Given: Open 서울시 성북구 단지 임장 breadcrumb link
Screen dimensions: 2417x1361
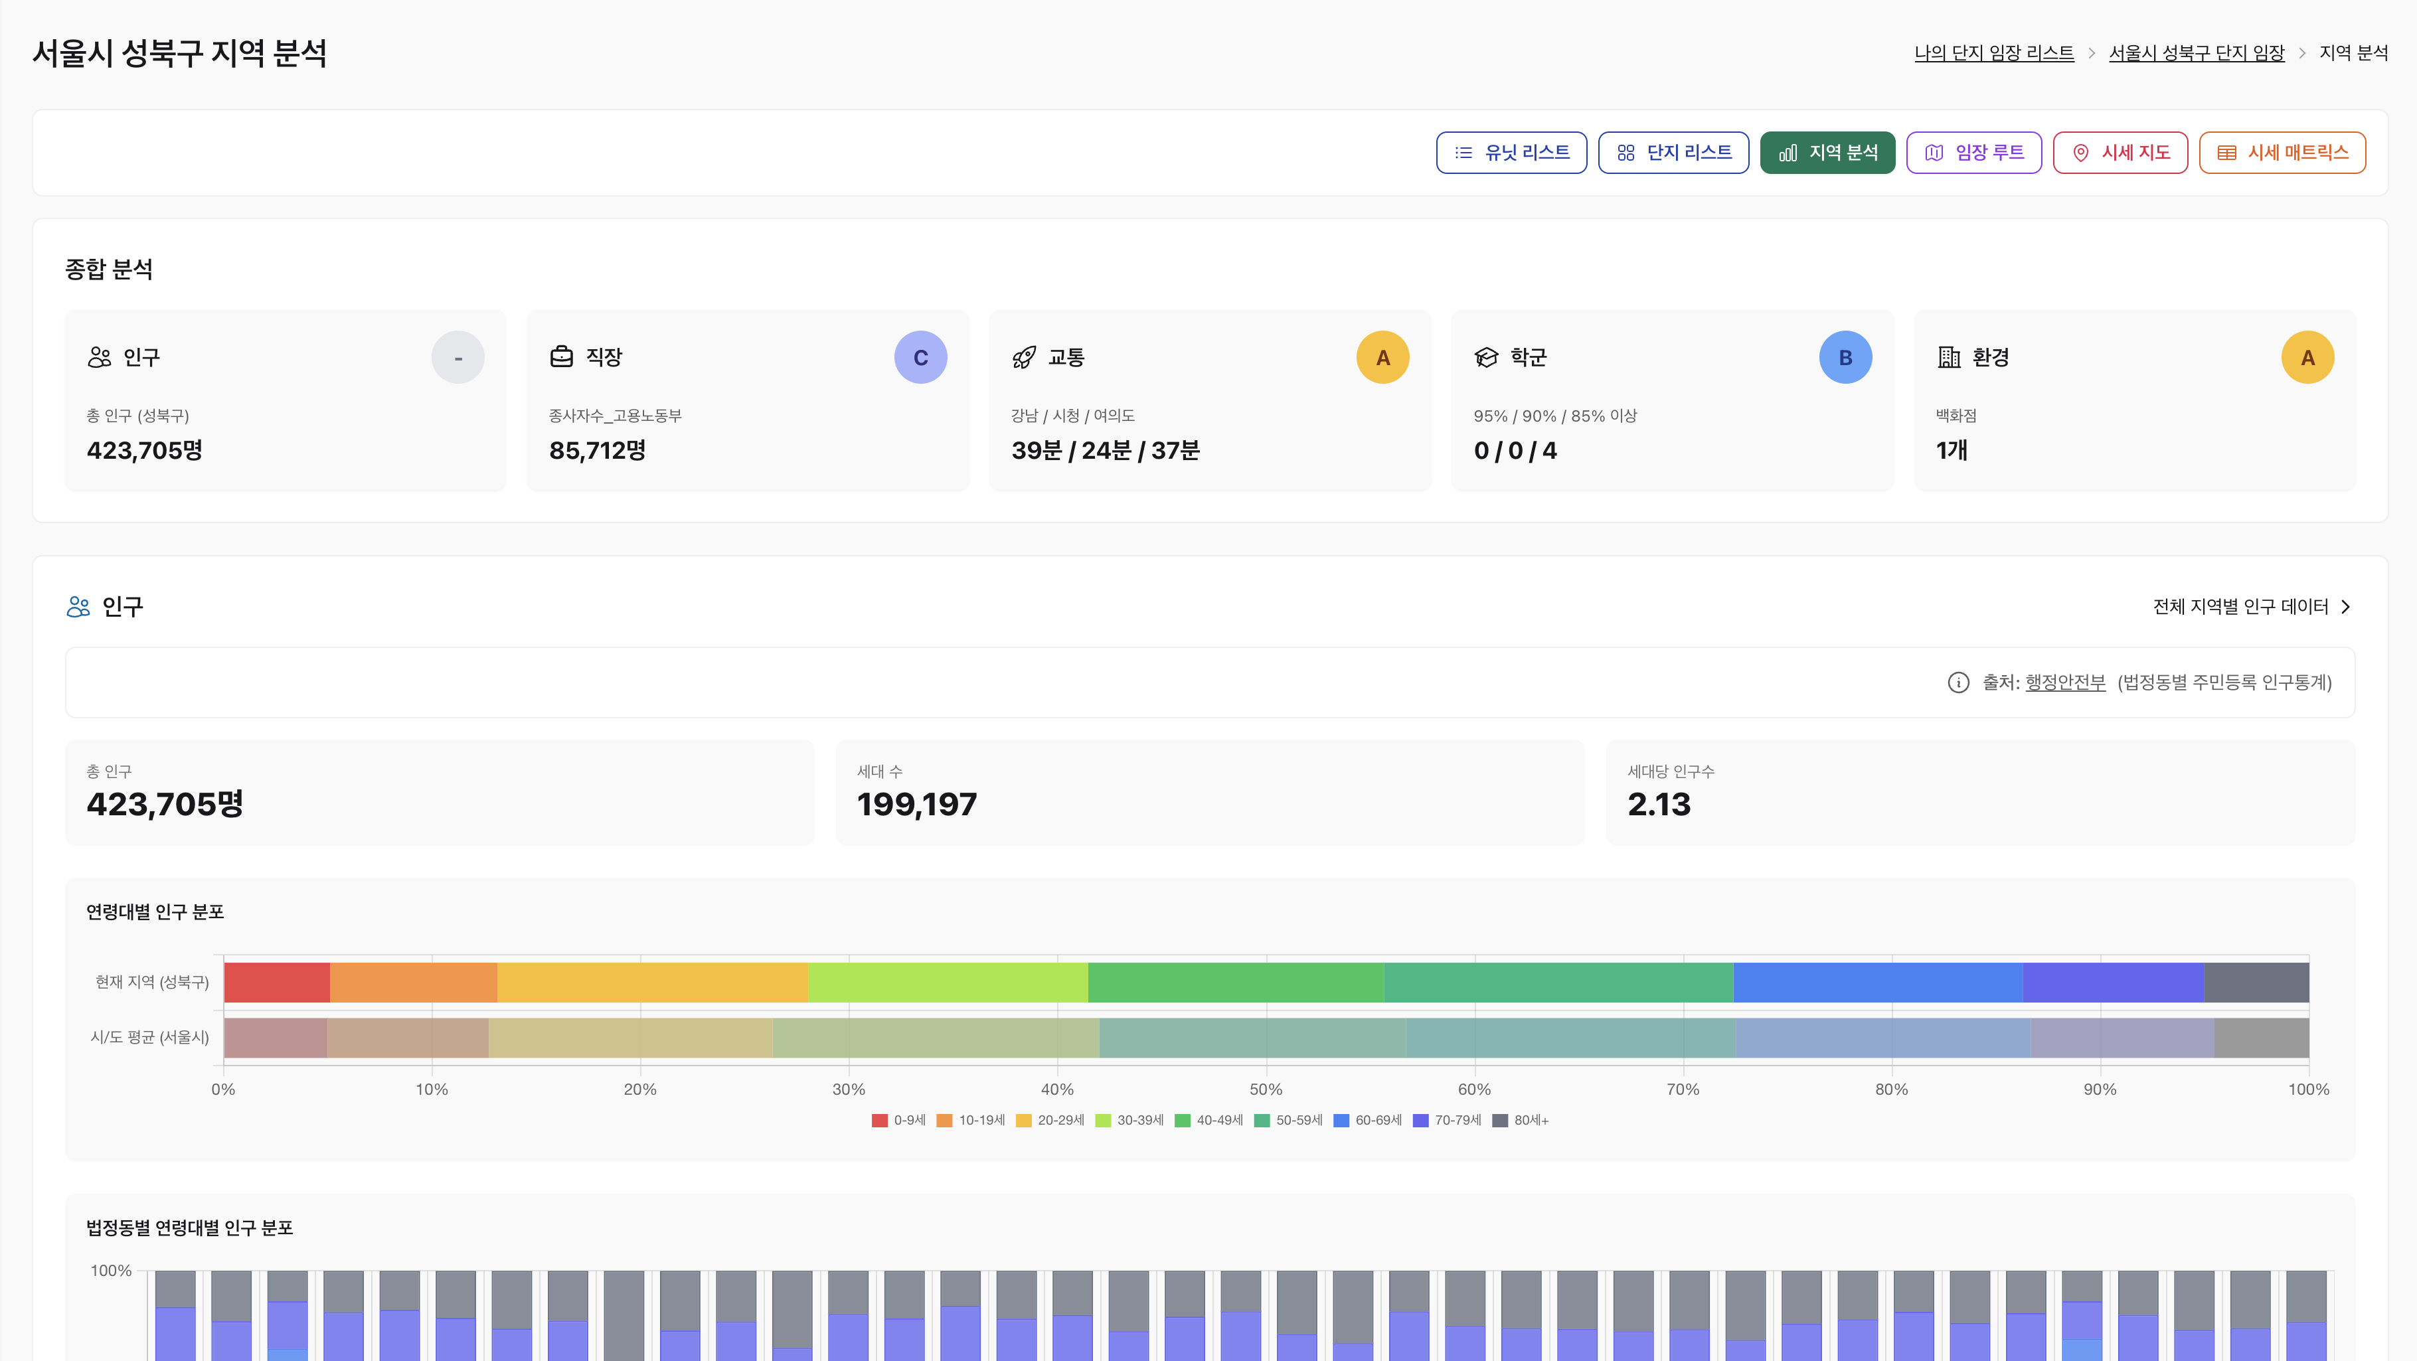Looking at the screenshot, I should tap(2196, 52).
